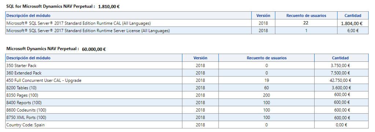Click the 0,00 € Country Code amount
375x132 pixels.
point(341,125)
